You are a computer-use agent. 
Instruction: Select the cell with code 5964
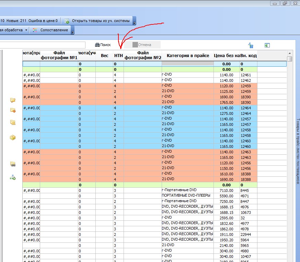(249, 240)
